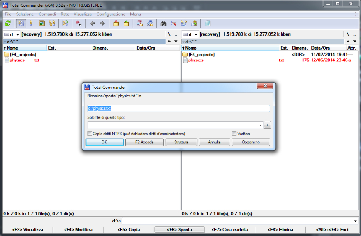Open the Comandi menu
The image size is (361, 236).
click(47, 14)
